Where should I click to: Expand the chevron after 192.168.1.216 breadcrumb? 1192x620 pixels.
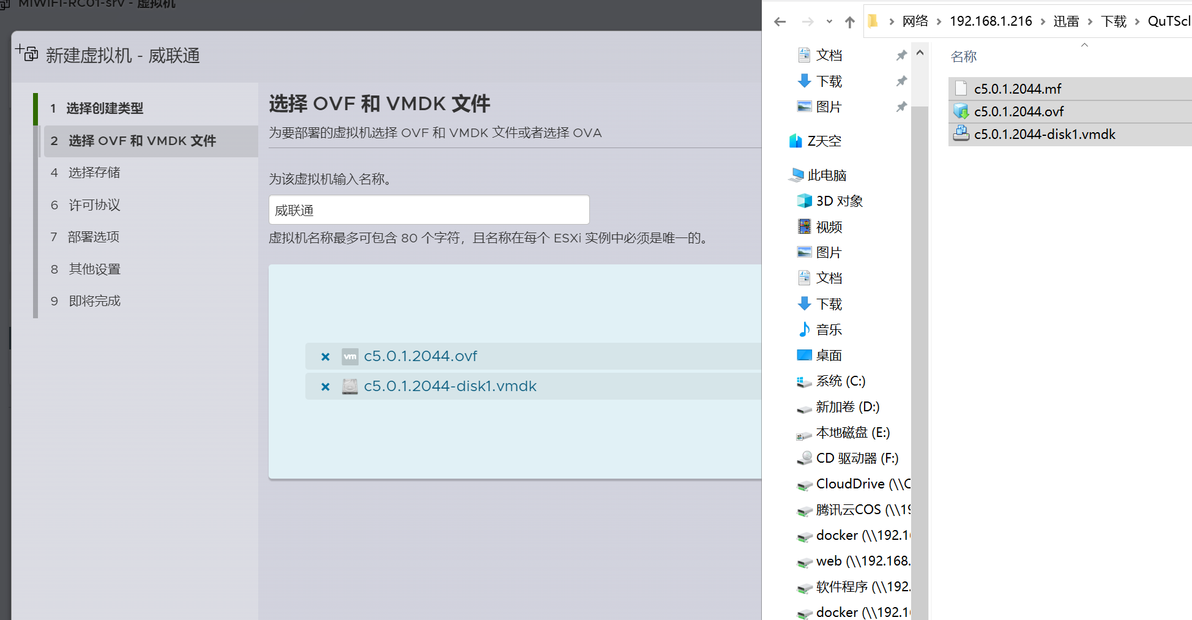coord(1043,21)
